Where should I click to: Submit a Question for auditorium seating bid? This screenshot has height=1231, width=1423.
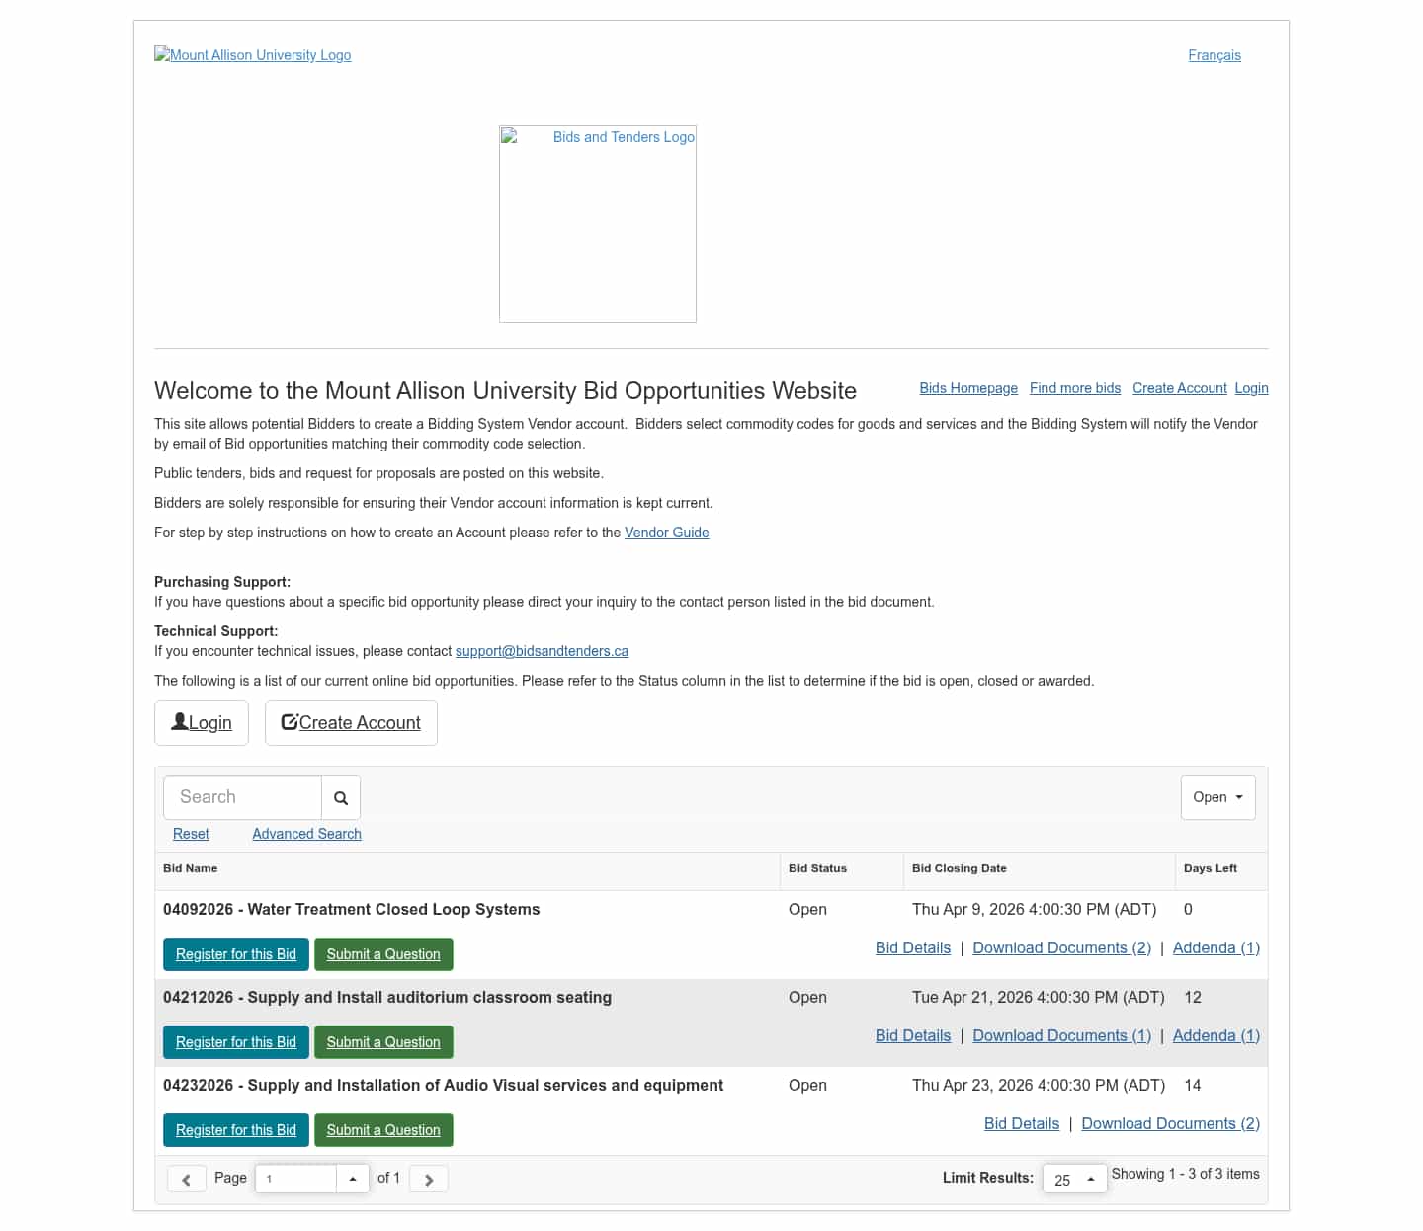click(x=383, y=1042)
